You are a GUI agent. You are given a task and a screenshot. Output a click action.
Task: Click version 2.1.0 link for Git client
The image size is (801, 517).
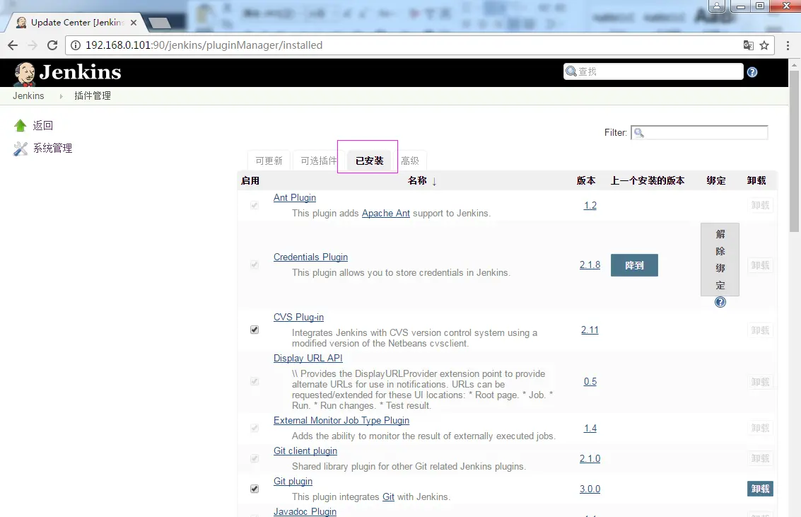point(590,459)
